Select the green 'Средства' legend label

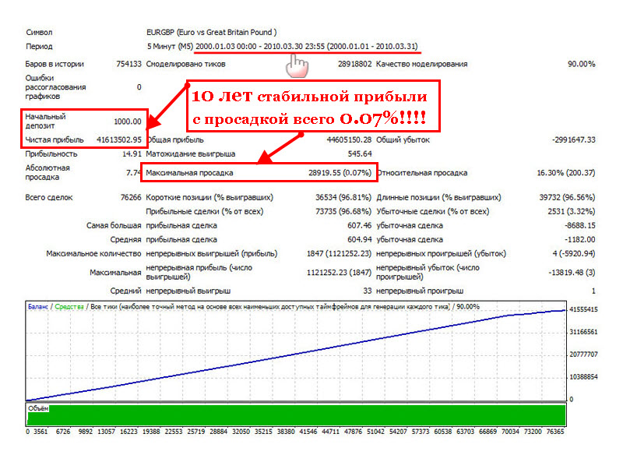pos(68,307)
